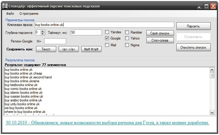The height and width of the screenshot is (135, 219).
Task: Click the Google region hl= input field
Action: tap(55, 41)
